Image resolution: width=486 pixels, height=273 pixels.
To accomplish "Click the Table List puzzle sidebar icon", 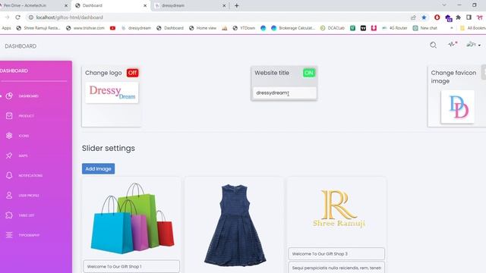I will (x=9, y=215).
